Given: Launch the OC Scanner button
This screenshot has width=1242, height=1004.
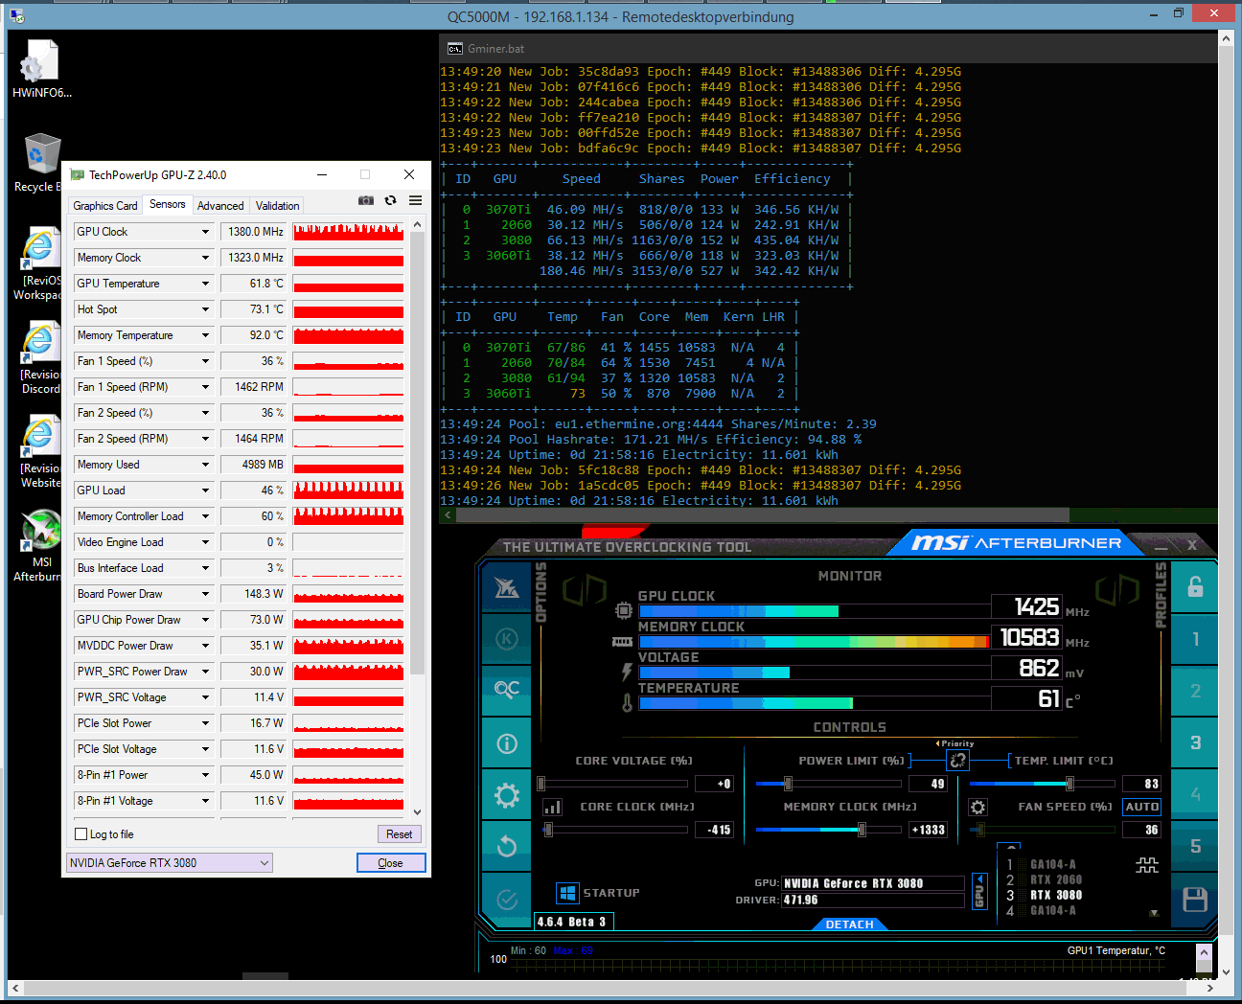Looking at the screenshot, I should click(507, 690).
